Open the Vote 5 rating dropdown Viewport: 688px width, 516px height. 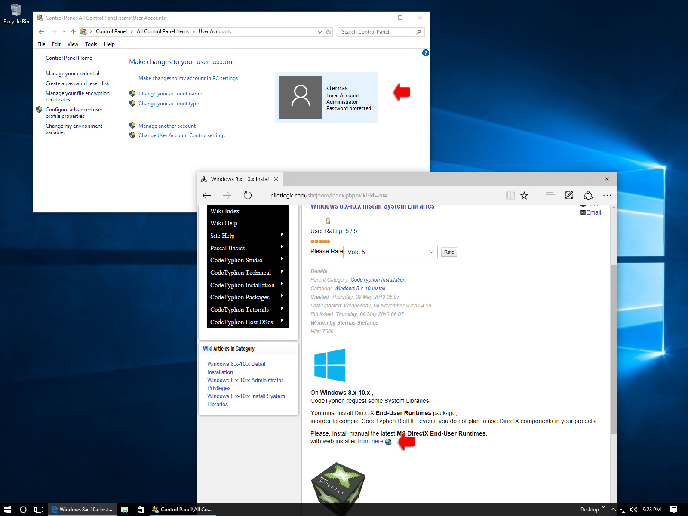tap(390, 252)
